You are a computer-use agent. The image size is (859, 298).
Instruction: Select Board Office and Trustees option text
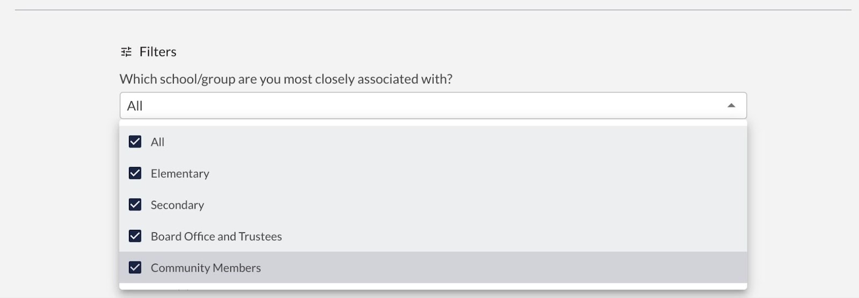[216, 236]
